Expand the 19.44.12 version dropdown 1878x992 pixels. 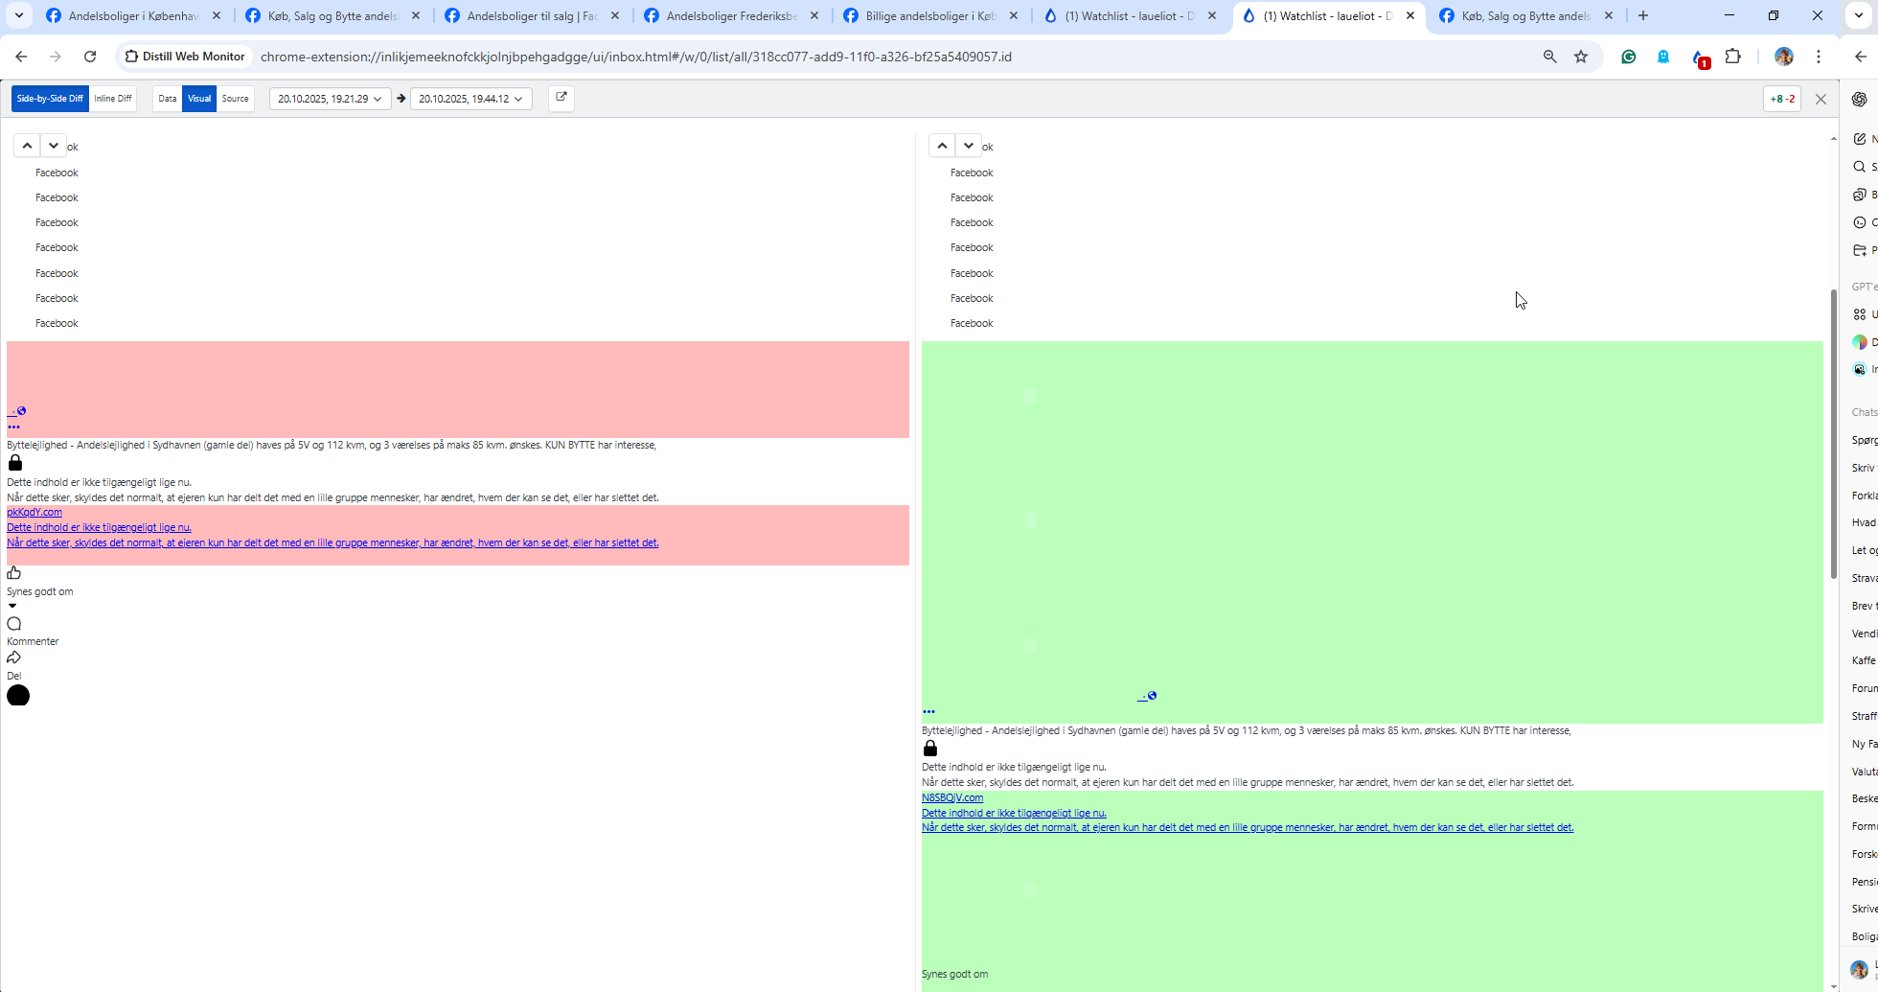[x=470, y=99]
